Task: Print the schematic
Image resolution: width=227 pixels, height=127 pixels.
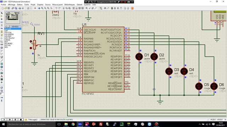Action: 20,8
